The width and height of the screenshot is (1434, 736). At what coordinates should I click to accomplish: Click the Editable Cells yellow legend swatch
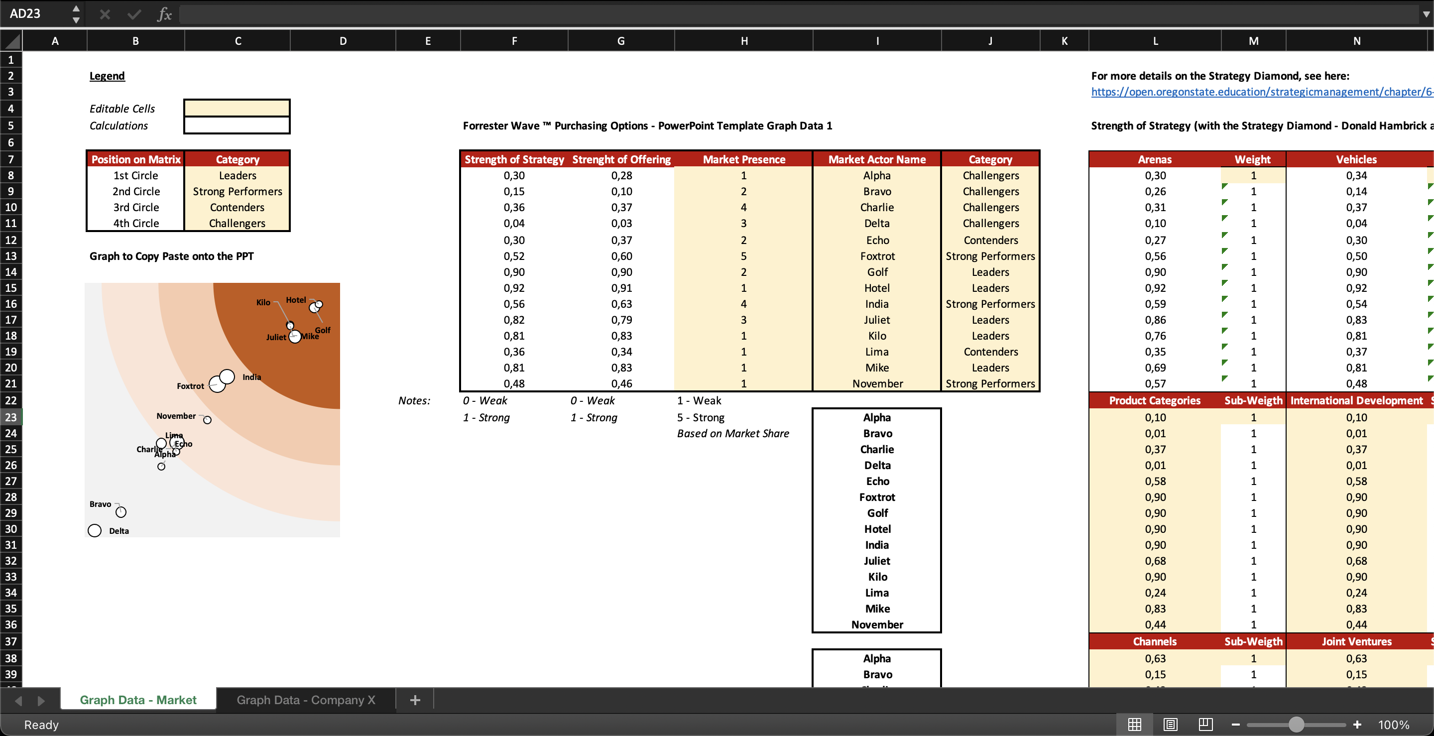point(237,108)
